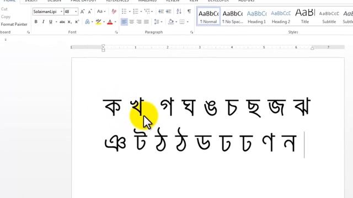This screenshot has height=198, width=353.
Task: Decrease font size with Shrink Font
Action: 90,12
